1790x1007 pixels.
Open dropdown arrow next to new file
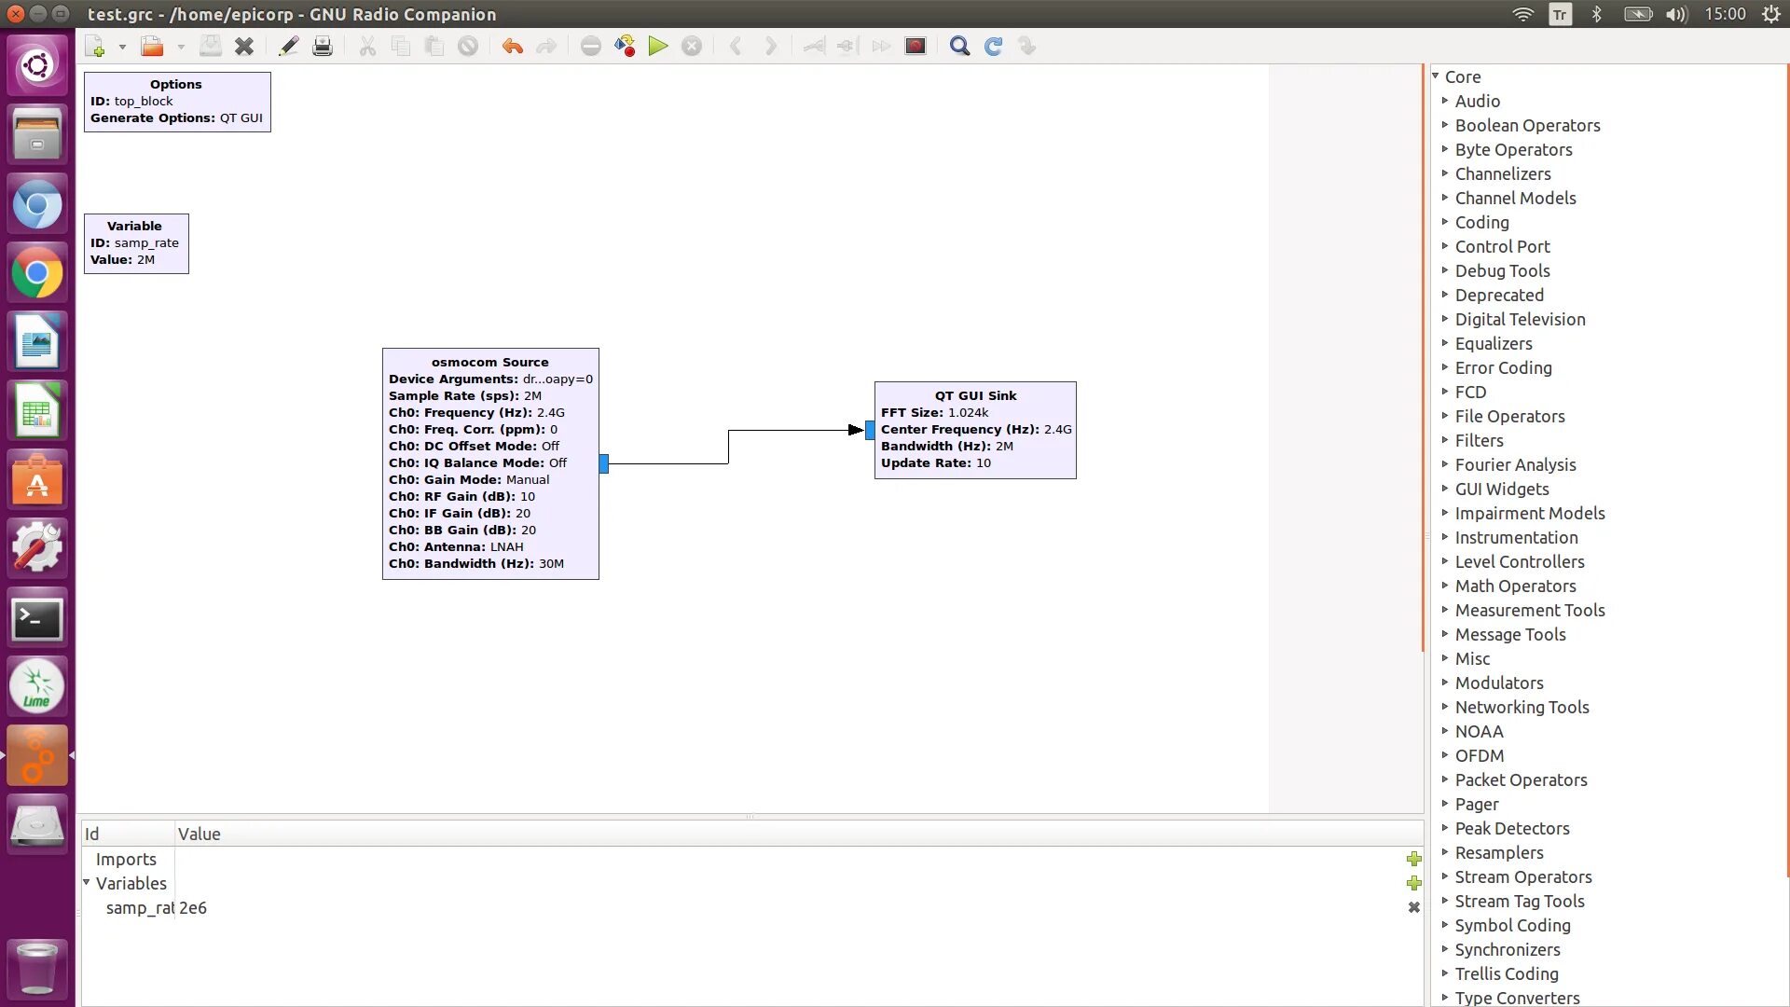[122, 47]
